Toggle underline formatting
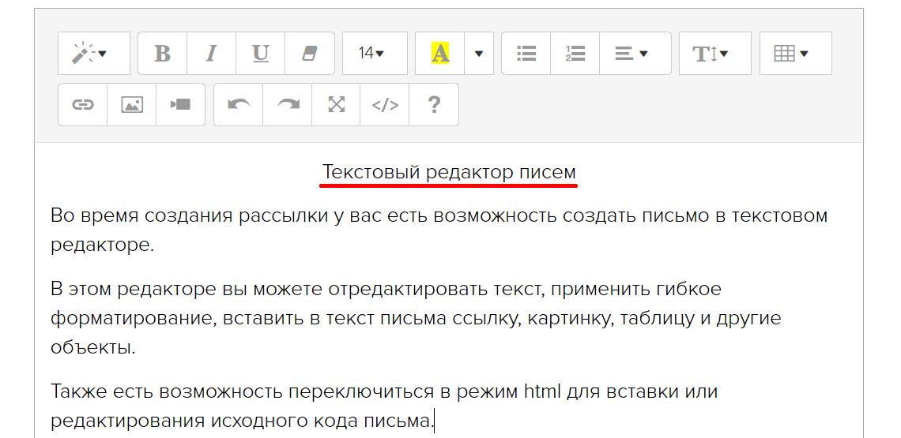Image resolution: width=901 pixels, height=438 pixels. coord(260,54)
